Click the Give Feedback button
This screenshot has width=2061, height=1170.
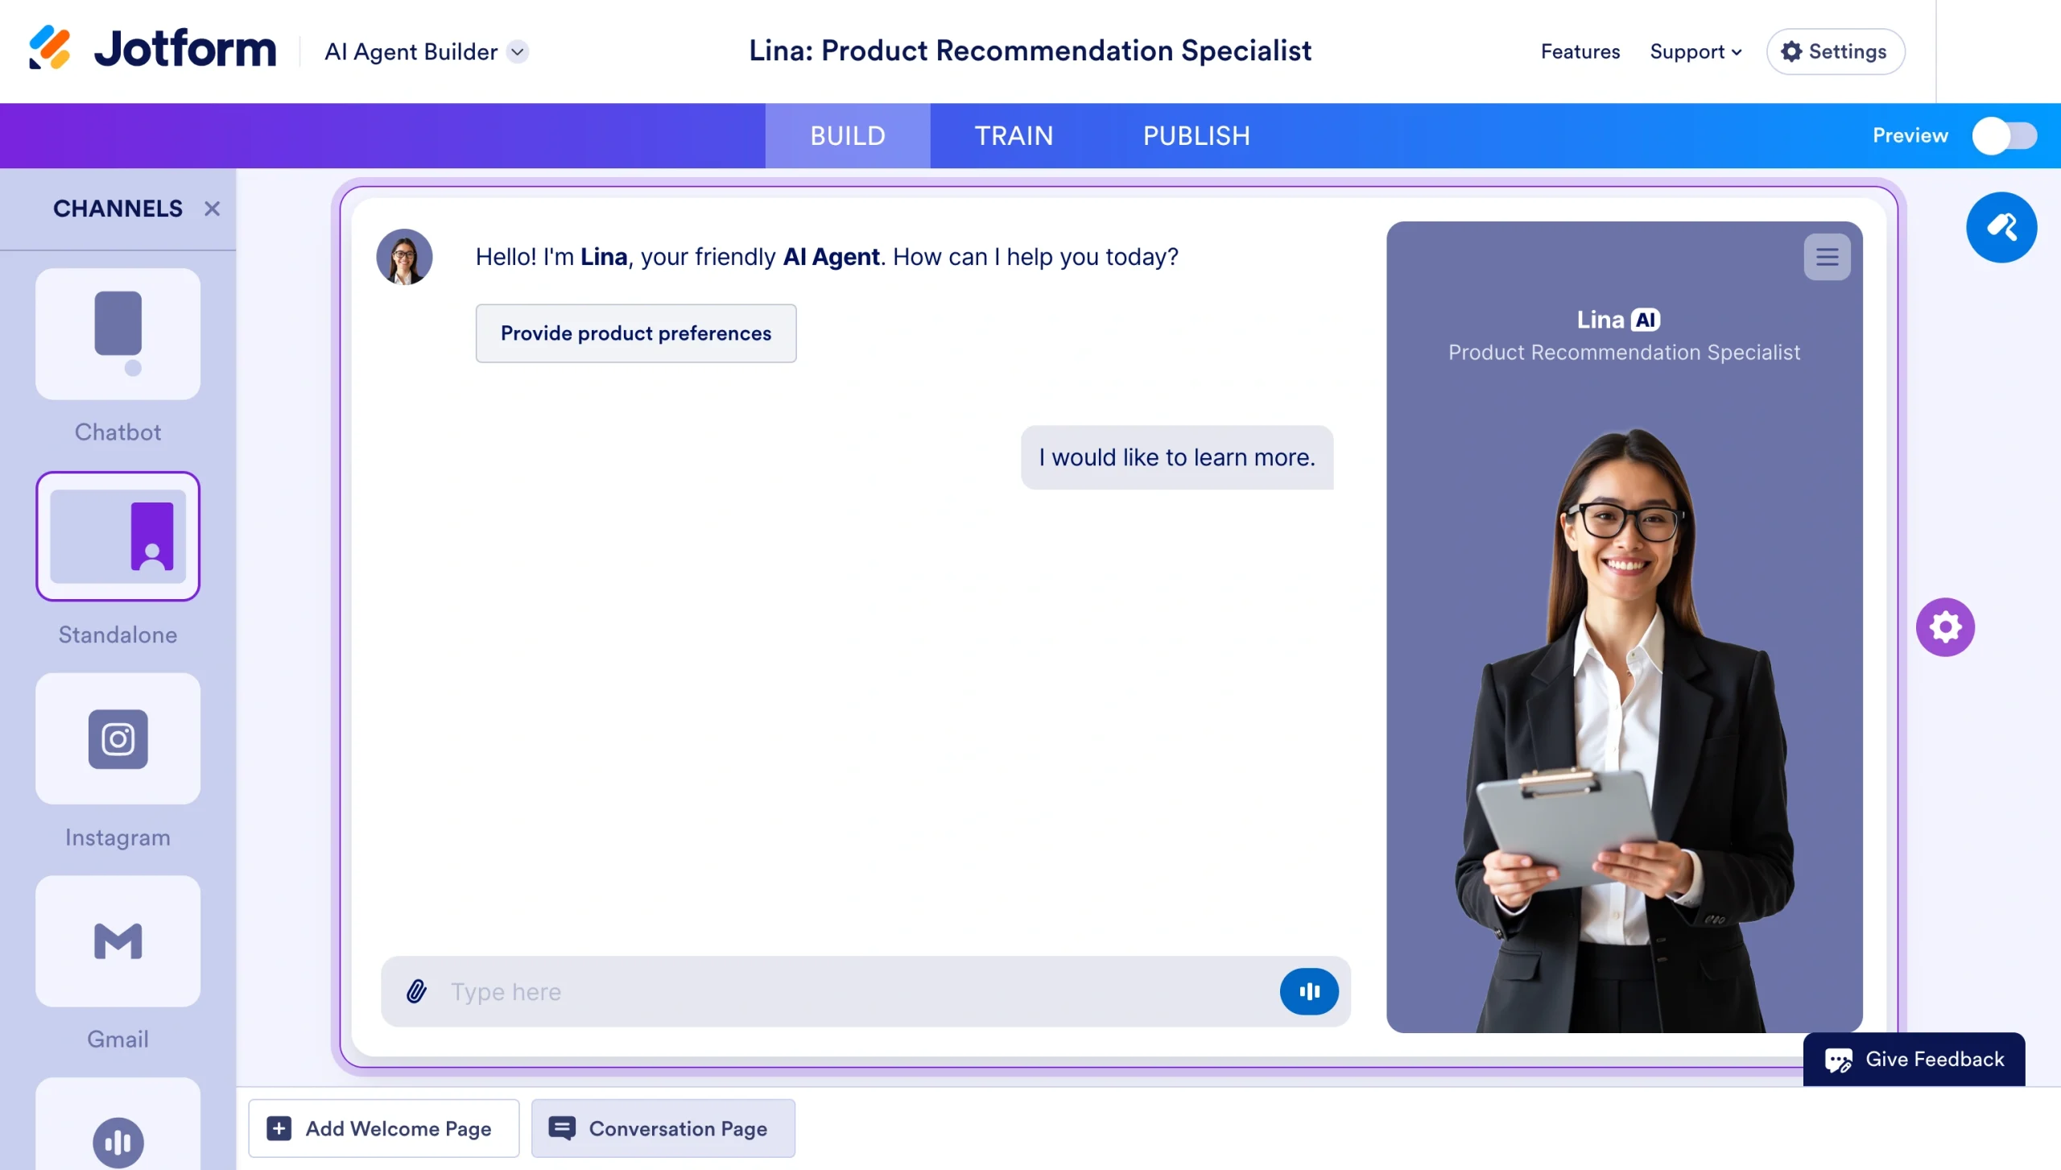pyautogui.click(x=1914, y=1059)
